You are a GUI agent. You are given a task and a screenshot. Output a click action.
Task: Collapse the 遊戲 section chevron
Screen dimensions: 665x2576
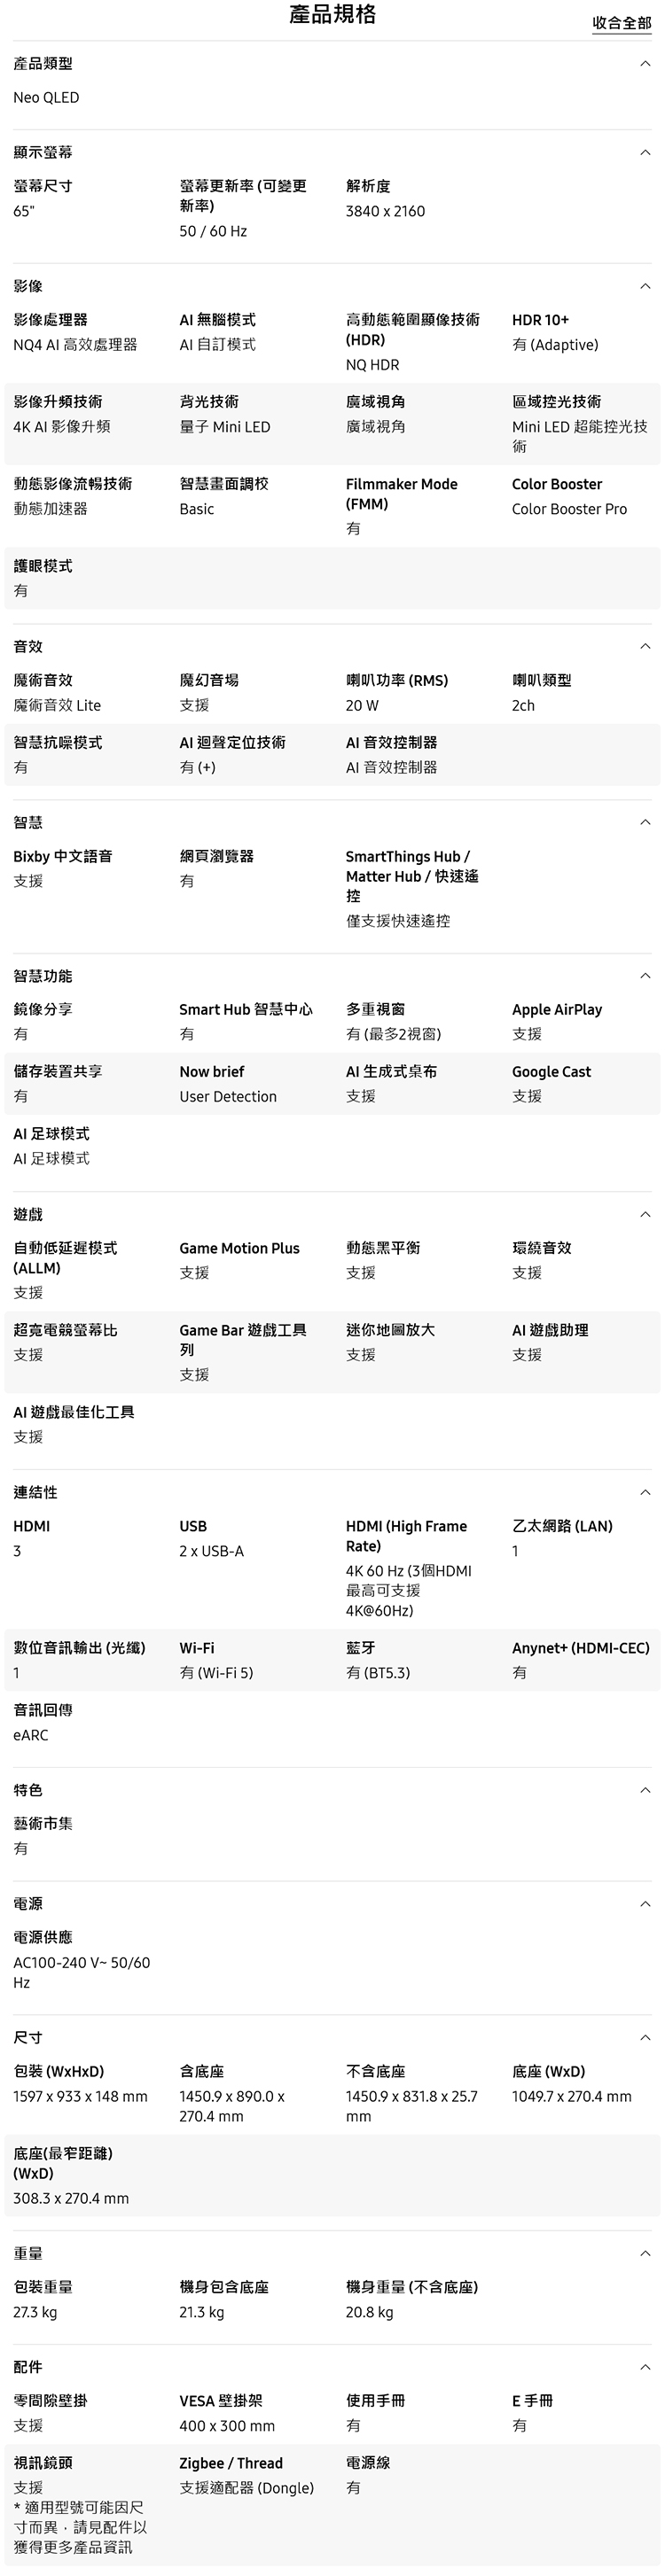point(644,1215)
